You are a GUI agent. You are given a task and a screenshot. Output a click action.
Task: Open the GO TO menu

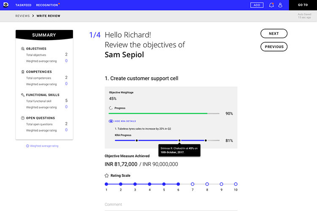(x=303, y=5)
